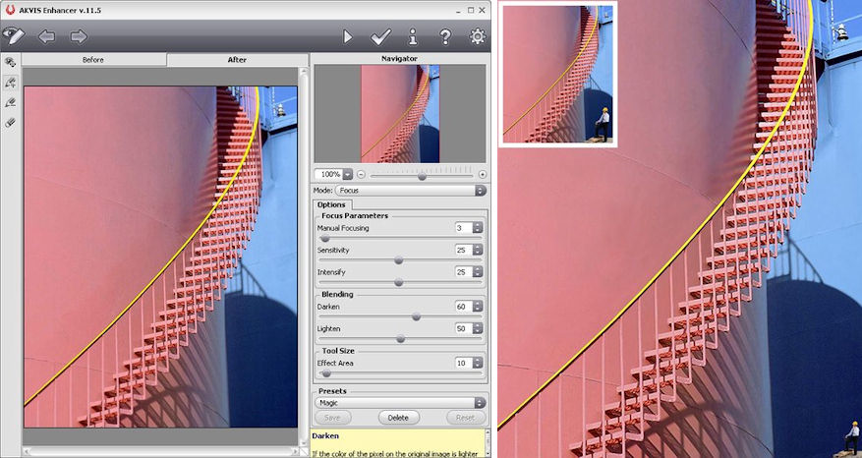
Task: Click the Manual Focusing value stepper
Action: (478, 228)
